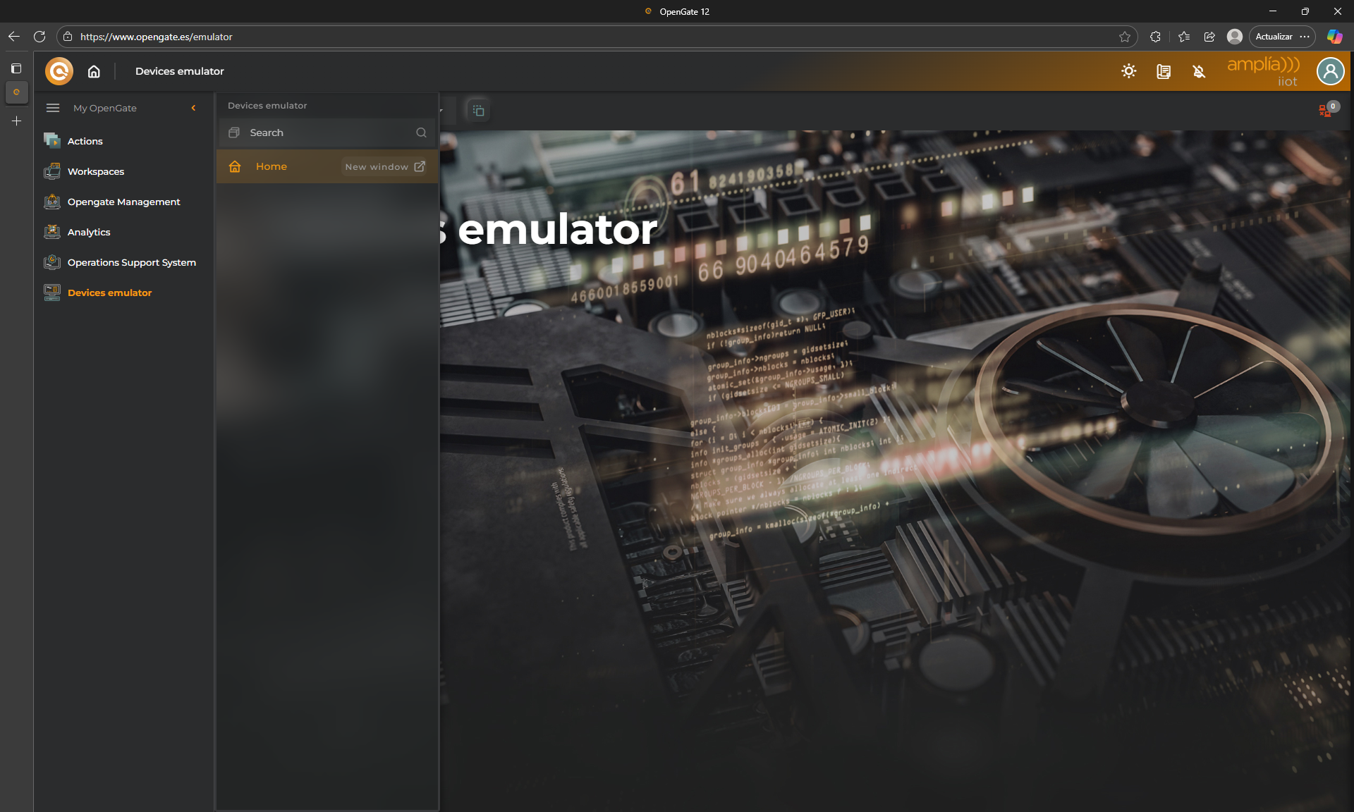This screenshot has width=1354, height=812.
Task: Toggle light theme sun icon
Action: [1128, 71]
